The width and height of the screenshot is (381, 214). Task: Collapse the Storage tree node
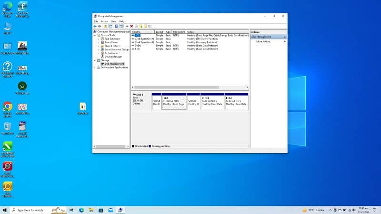95,60
